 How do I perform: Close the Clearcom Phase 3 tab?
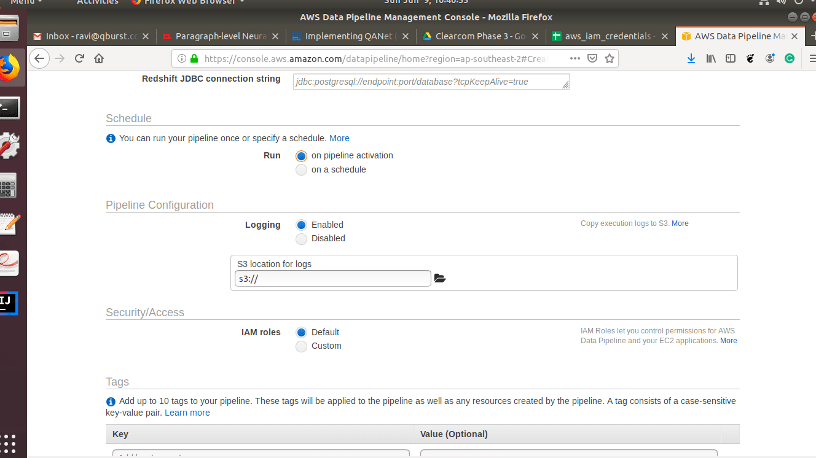pyautogui.click(x=535, y=37)
